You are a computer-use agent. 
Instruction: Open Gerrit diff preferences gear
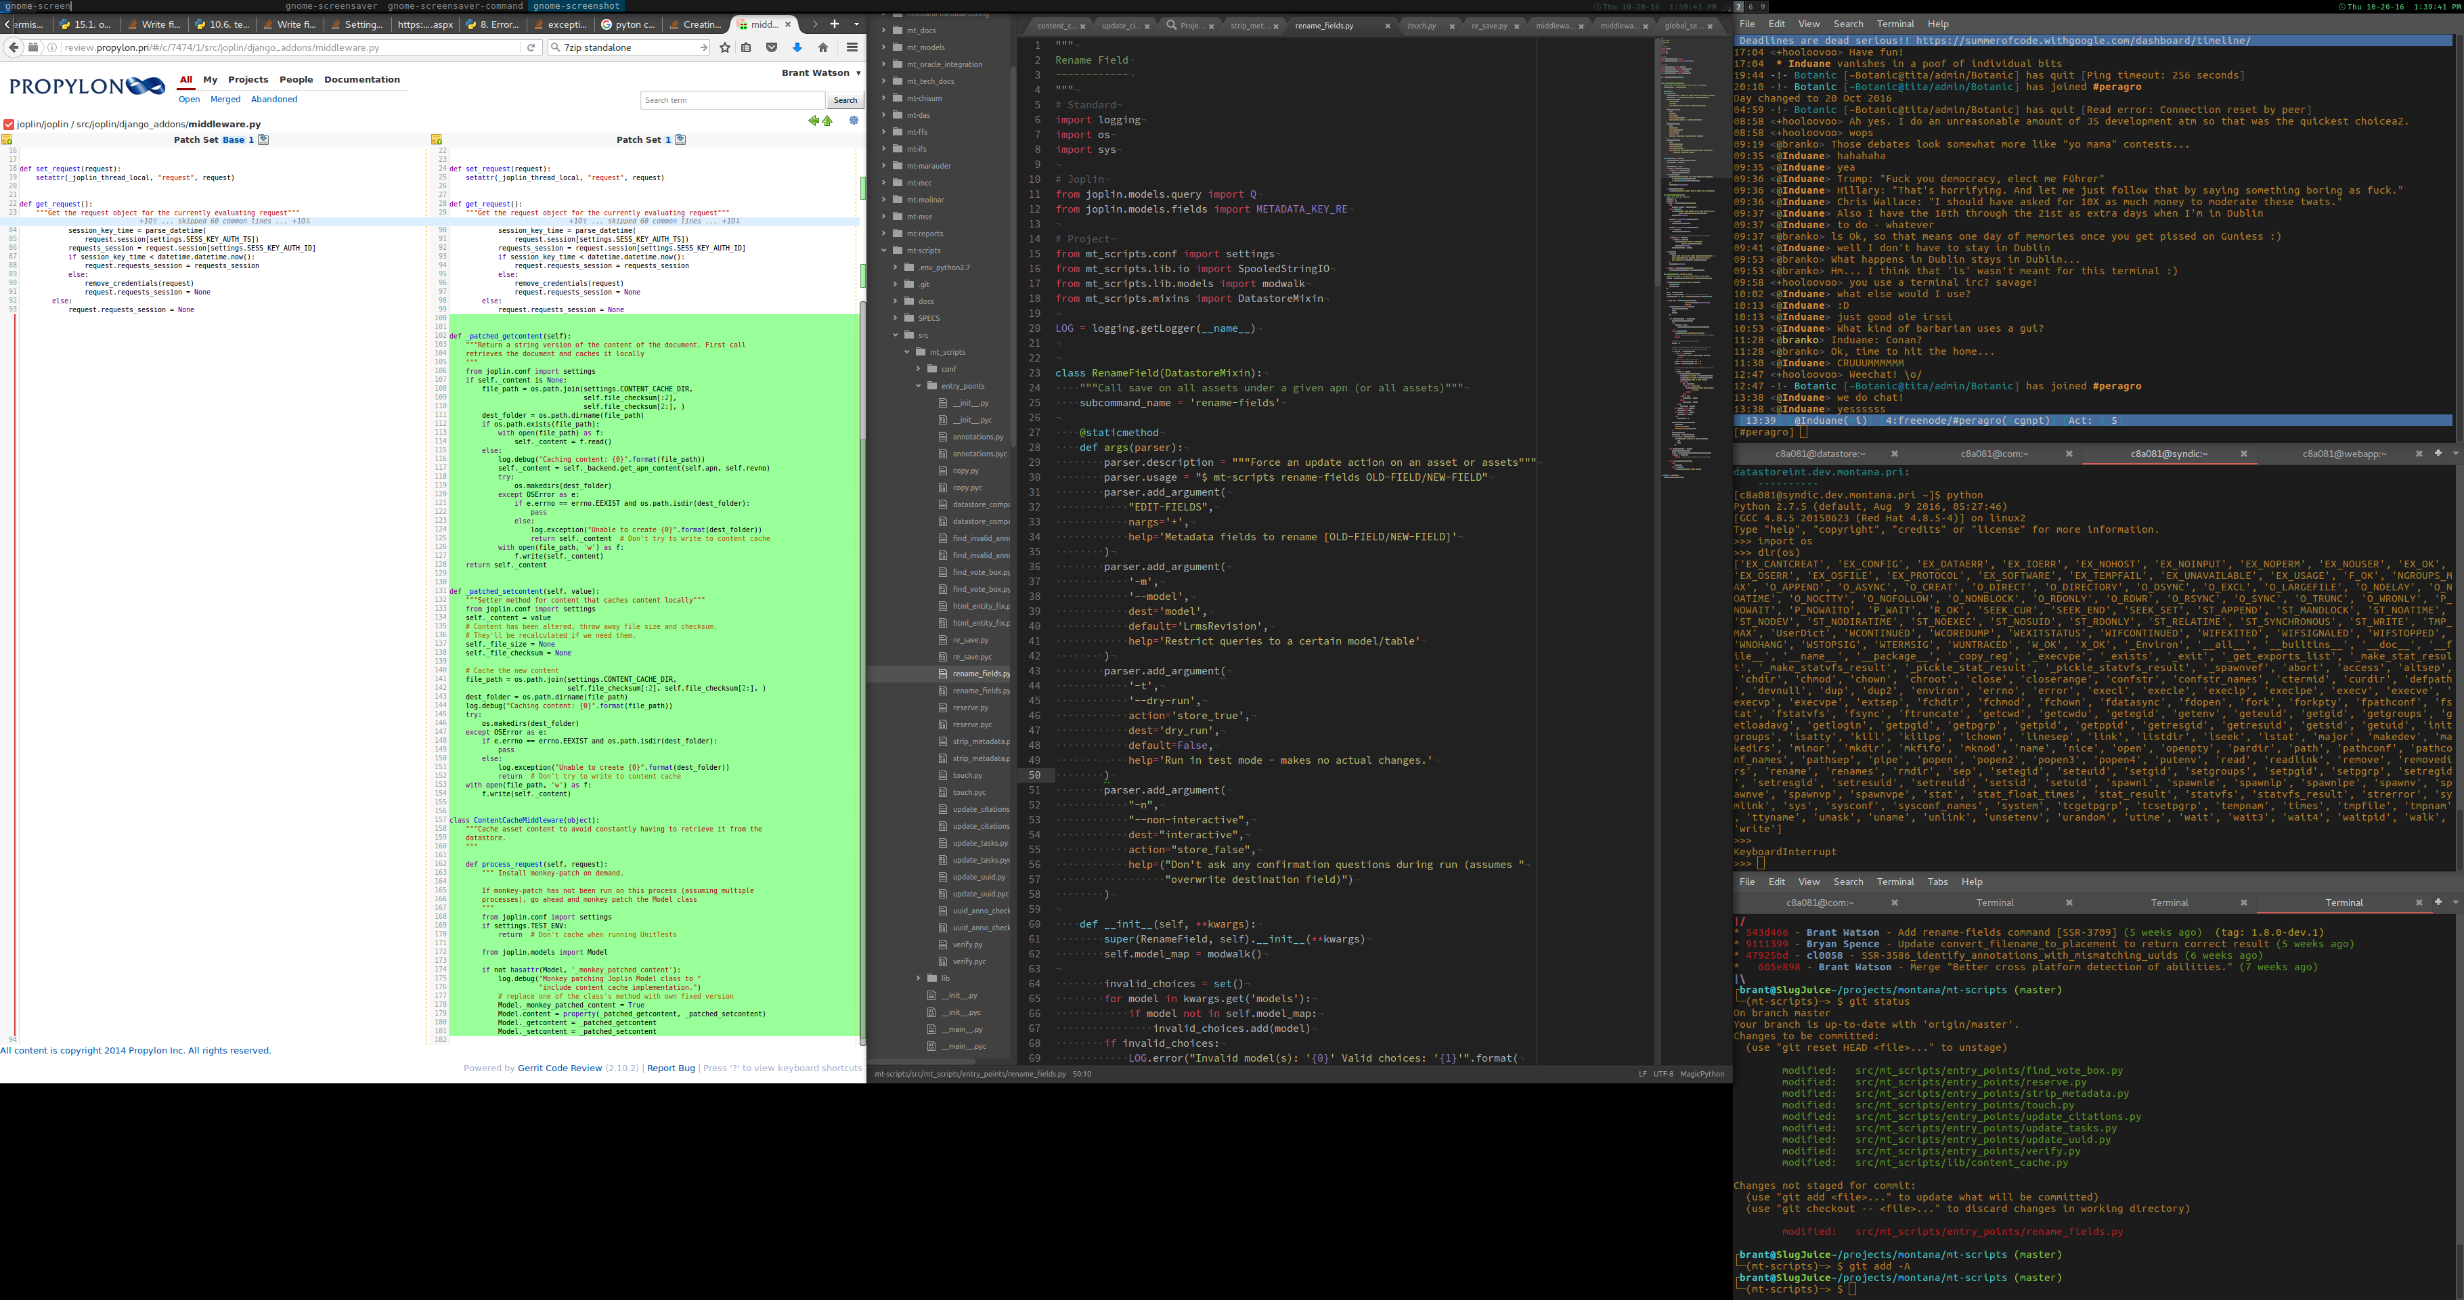point(854,121)
